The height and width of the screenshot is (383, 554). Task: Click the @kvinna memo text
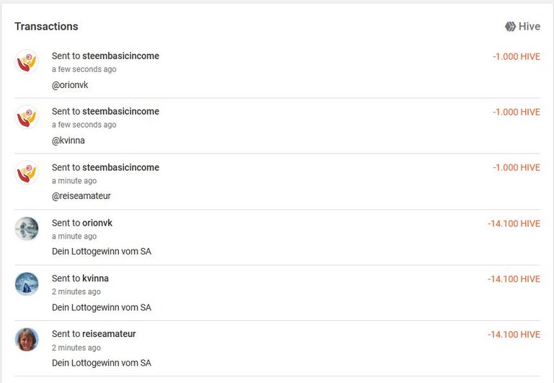point(69,141)
